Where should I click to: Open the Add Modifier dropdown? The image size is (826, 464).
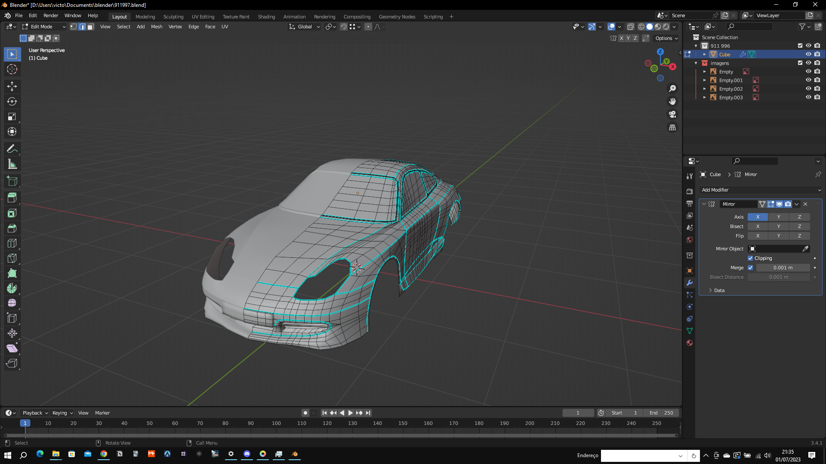tap(761, 190)
